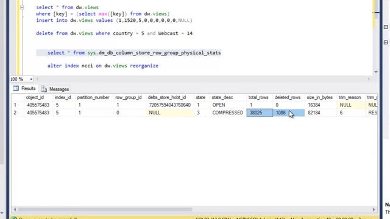Select the COMPRESSED state_desc cell

click(228, 113)
